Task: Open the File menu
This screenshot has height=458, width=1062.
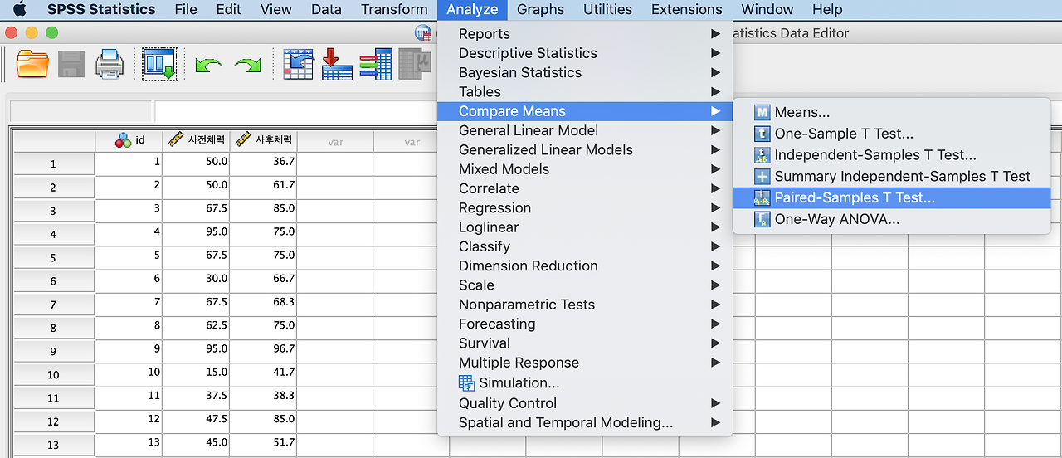Action: tap(186, 10)
